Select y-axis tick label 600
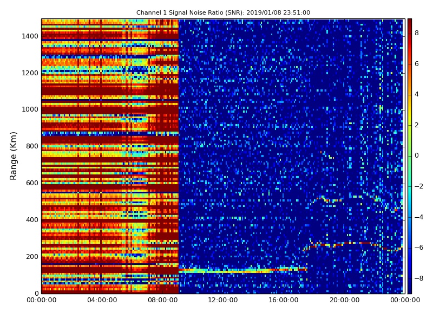The width and height of the screenshot is (433, 325). tap(32, 183)
